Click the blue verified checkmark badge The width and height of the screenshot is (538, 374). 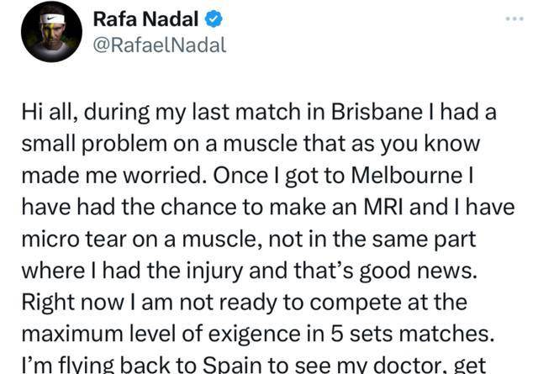214,18
